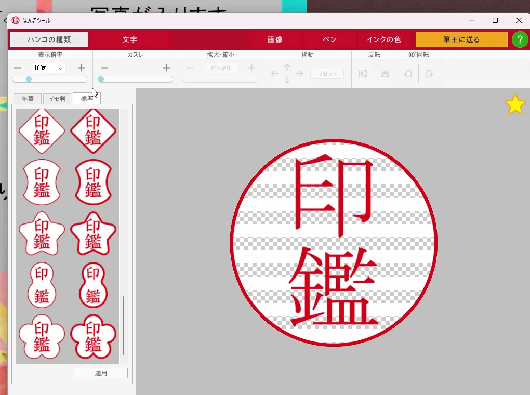This screenshot has height=395, width=530.
Task: Click the 拡大・縮小 plus button
Action: pos(251,68)
